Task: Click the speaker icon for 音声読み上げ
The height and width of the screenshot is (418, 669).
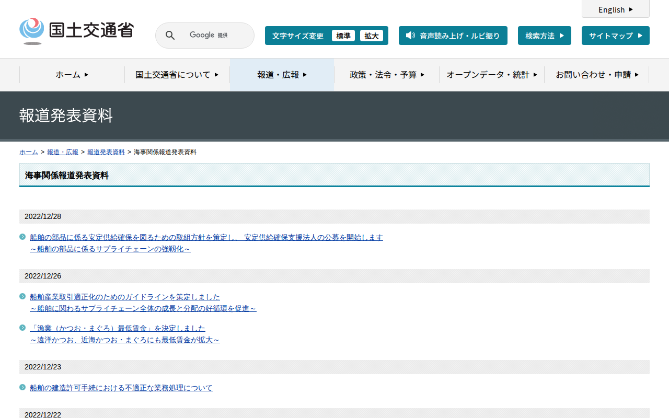Action: click(x=410, y=36)
